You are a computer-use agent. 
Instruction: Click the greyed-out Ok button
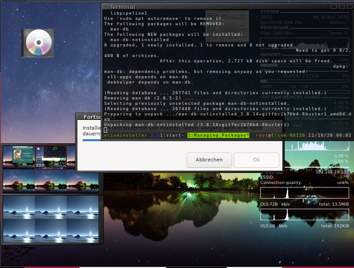click(x=256, y=160)
